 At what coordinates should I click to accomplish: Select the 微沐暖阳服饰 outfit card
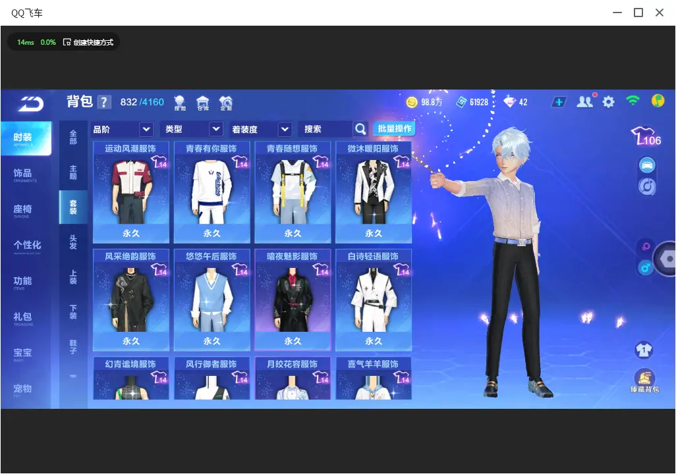pyautogui.click(x=374, y=192)
